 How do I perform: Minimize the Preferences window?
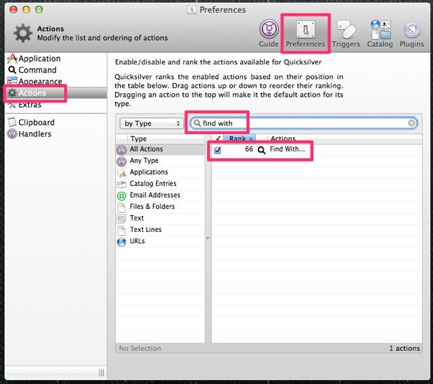(x=26, y=9)
